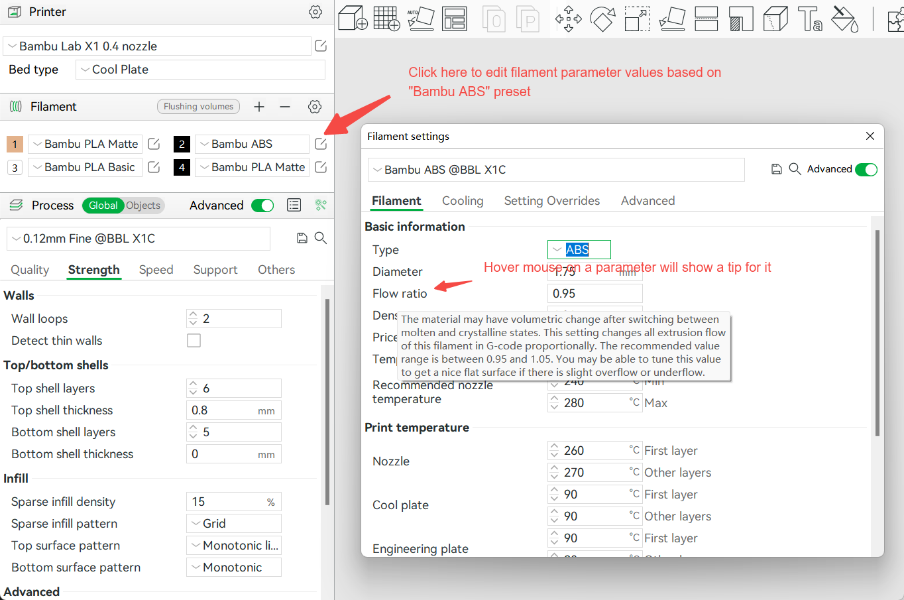Close the Filament settings dialog
Image resolution: width=904 pixels, height=600 pixels.
[870, 136]
